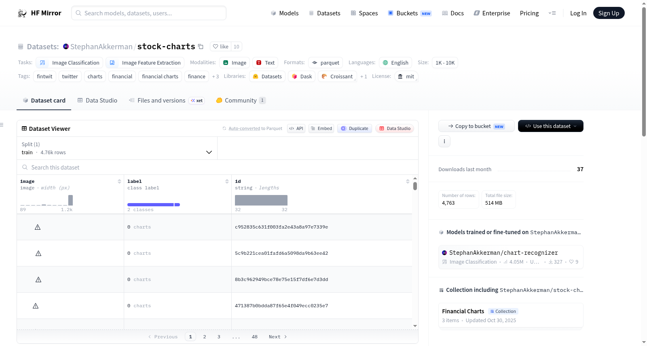This screenshot has width=647, height=346.
Task: Click the main search models input
Action: click(149, 13)
